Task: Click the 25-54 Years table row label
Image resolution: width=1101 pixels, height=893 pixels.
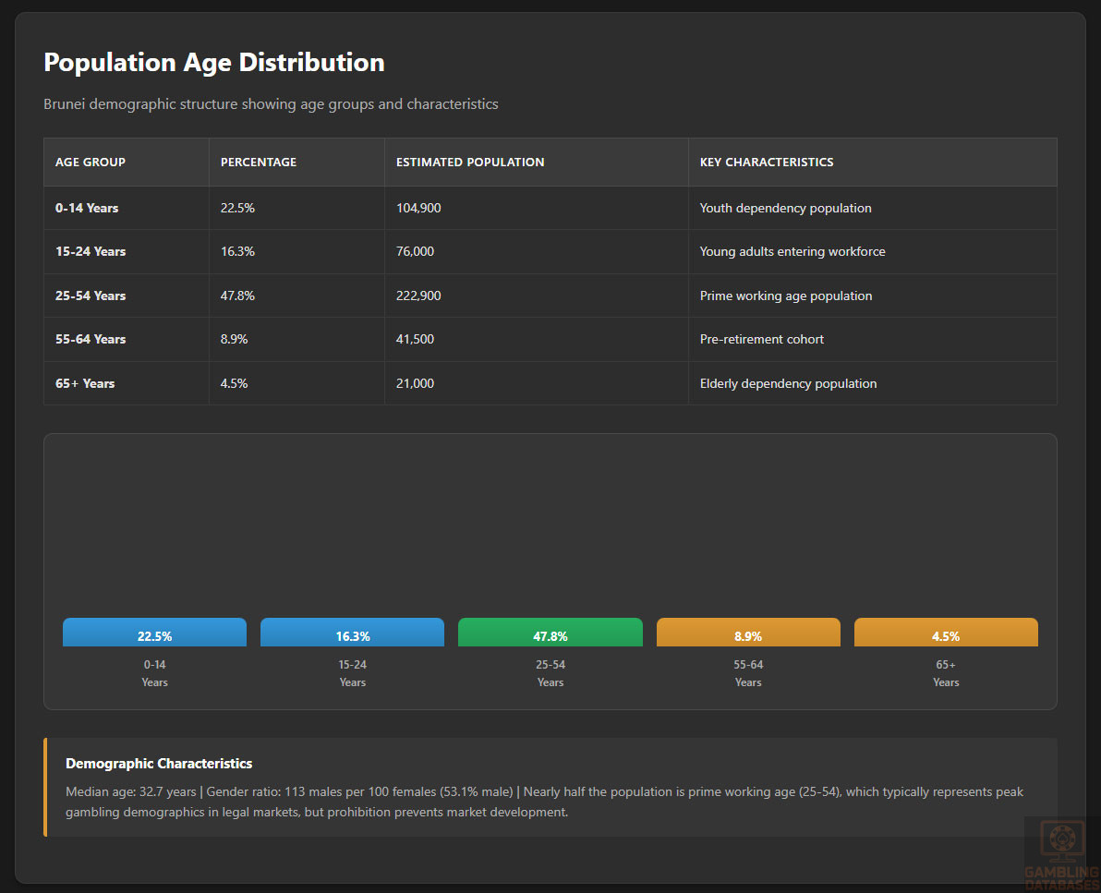Action: coord(91,296)
